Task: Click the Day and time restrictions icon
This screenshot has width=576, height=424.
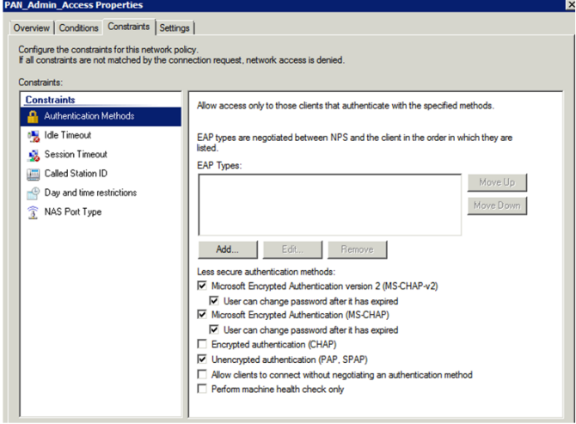Action: (x=33, y=193)
